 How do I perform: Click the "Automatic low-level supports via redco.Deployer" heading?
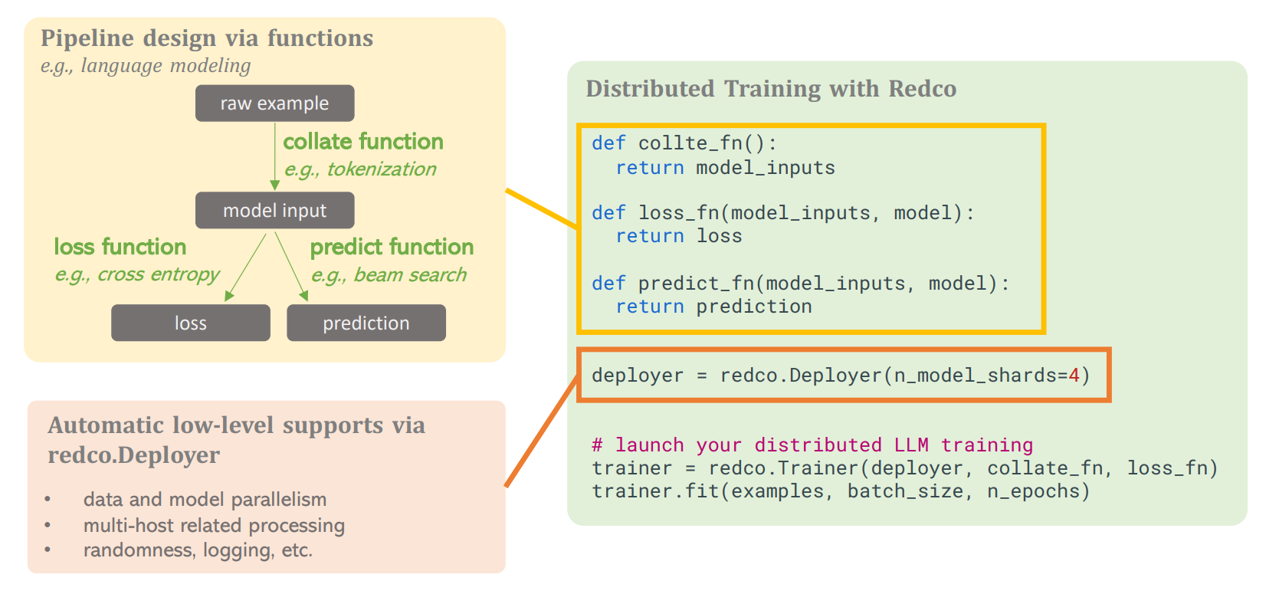[236, 440]
